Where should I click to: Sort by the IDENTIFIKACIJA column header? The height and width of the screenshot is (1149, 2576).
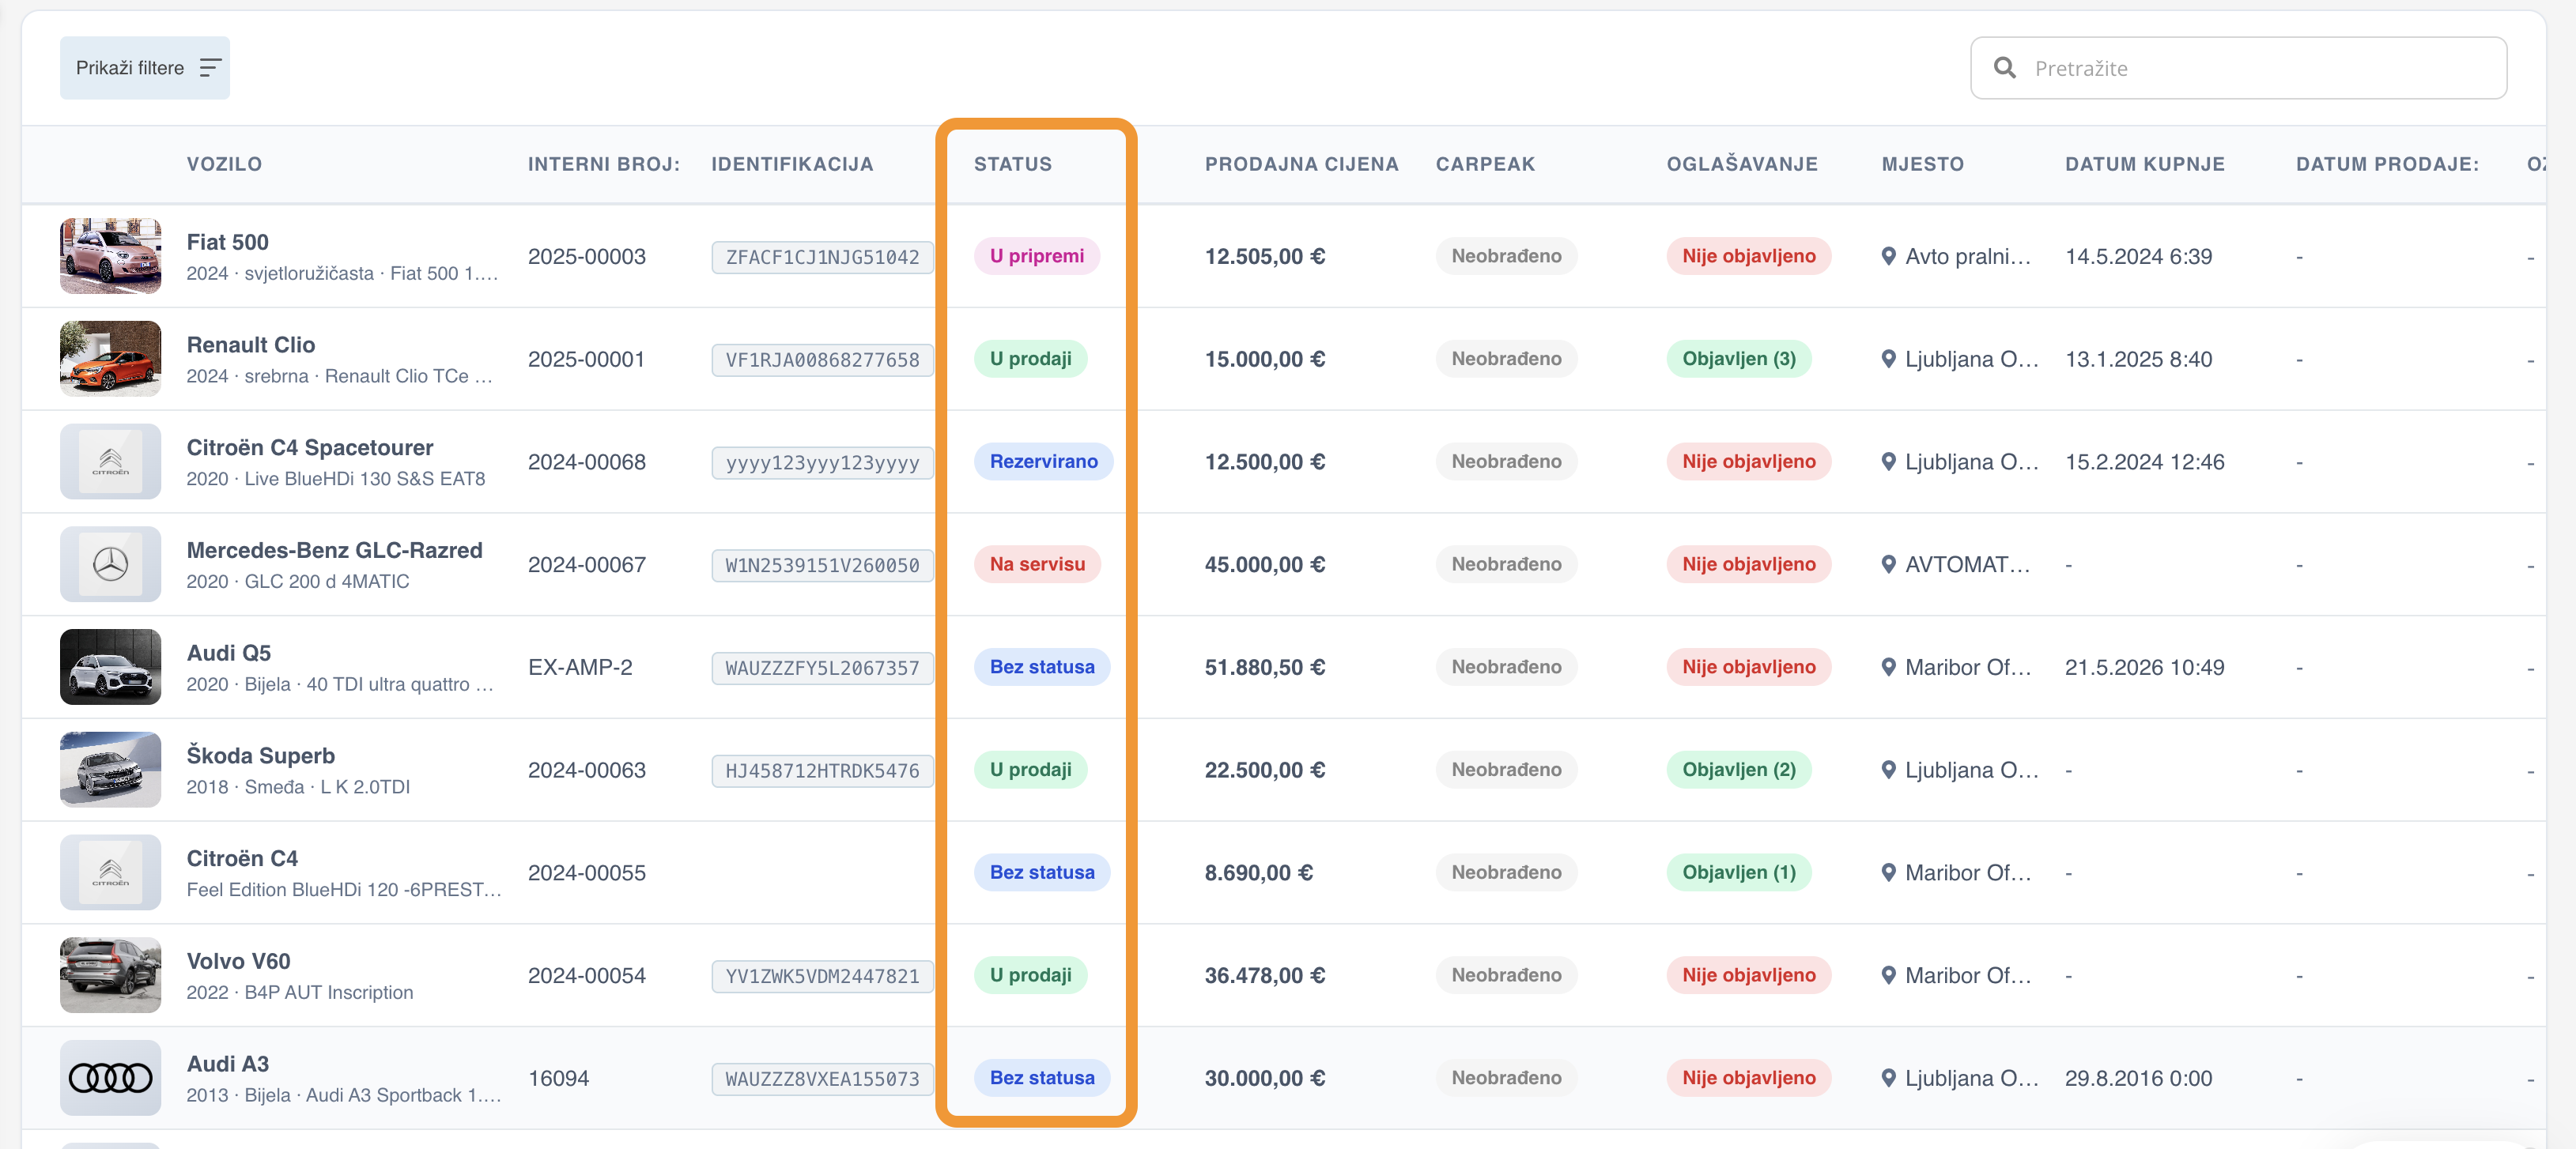coord(792,164)
